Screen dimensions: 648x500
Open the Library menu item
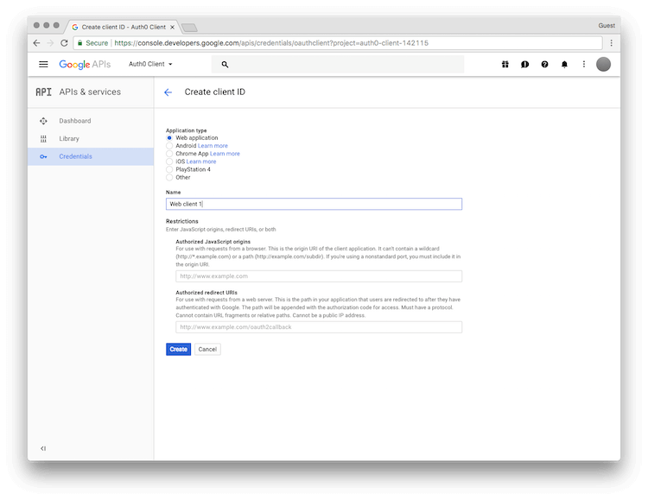coord(91,138)
